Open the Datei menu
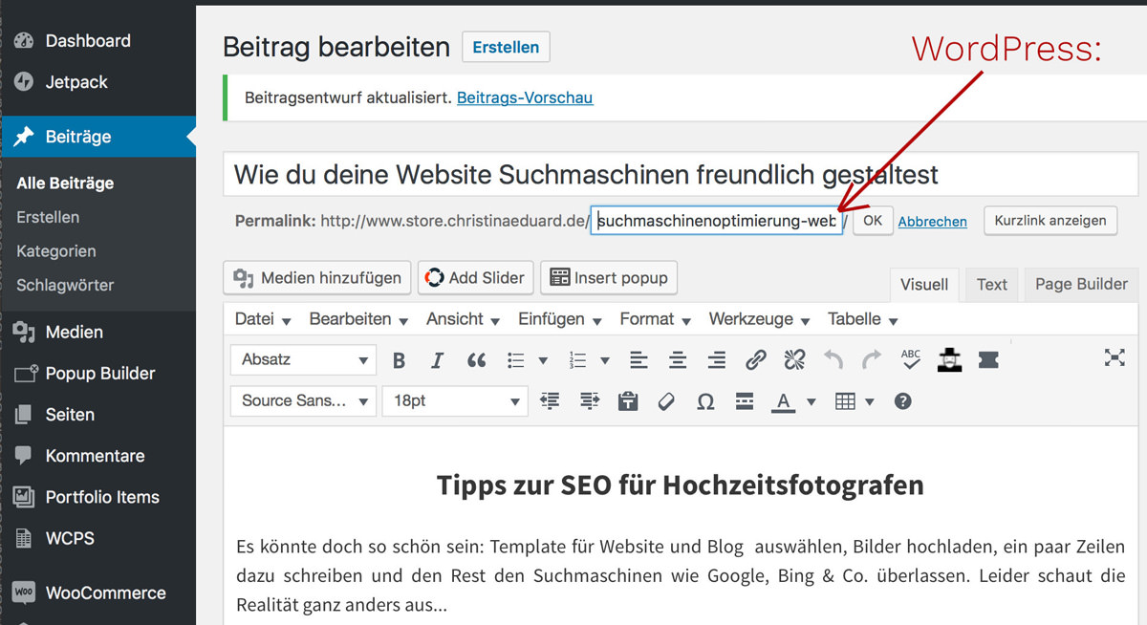Image resolution: width=1147 pixels, height=625 pixels. (263, 319)
